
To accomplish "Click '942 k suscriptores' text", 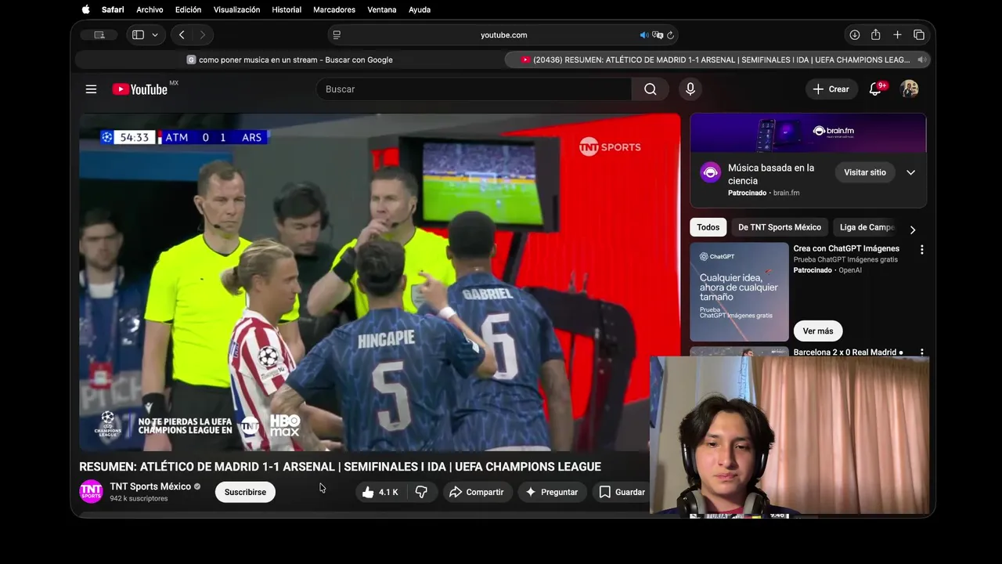I will [139, 498].
